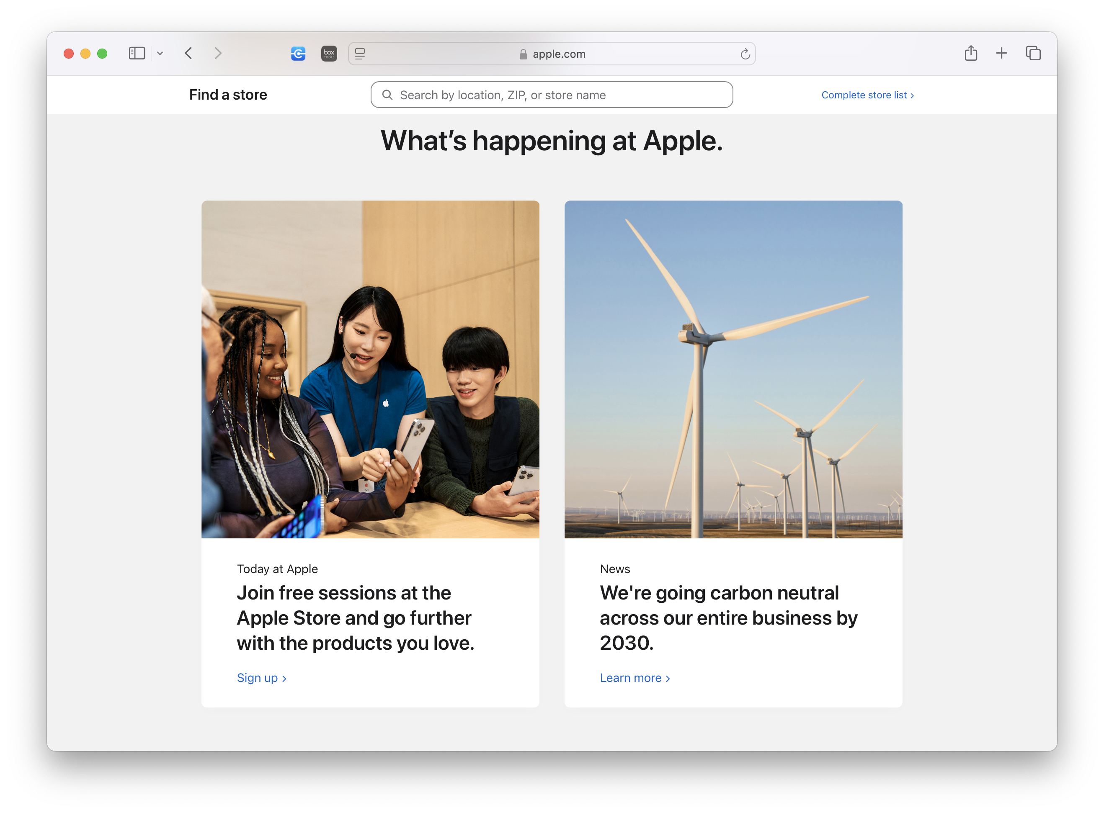Go forward to the next page
Screen dimensions: 1104x813
218,53
